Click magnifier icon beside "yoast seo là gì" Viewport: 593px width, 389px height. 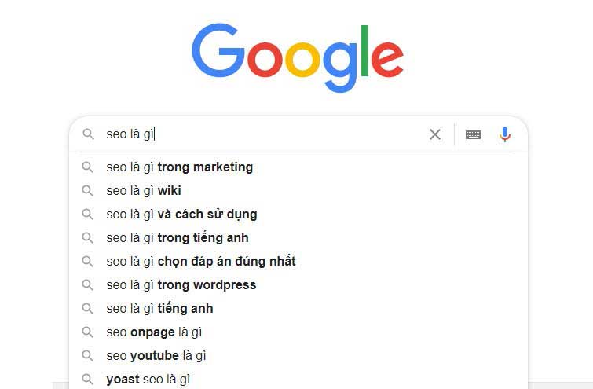[x=89, y=380]
